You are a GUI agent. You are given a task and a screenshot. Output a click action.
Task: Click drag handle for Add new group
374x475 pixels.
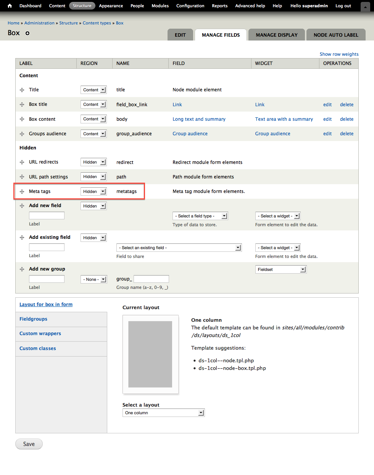22,269
